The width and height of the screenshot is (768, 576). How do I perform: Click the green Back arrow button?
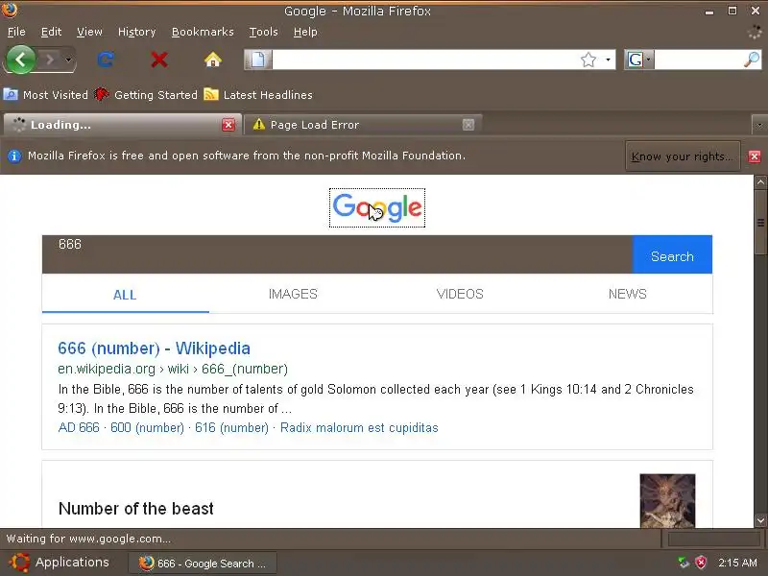[20, 60]
